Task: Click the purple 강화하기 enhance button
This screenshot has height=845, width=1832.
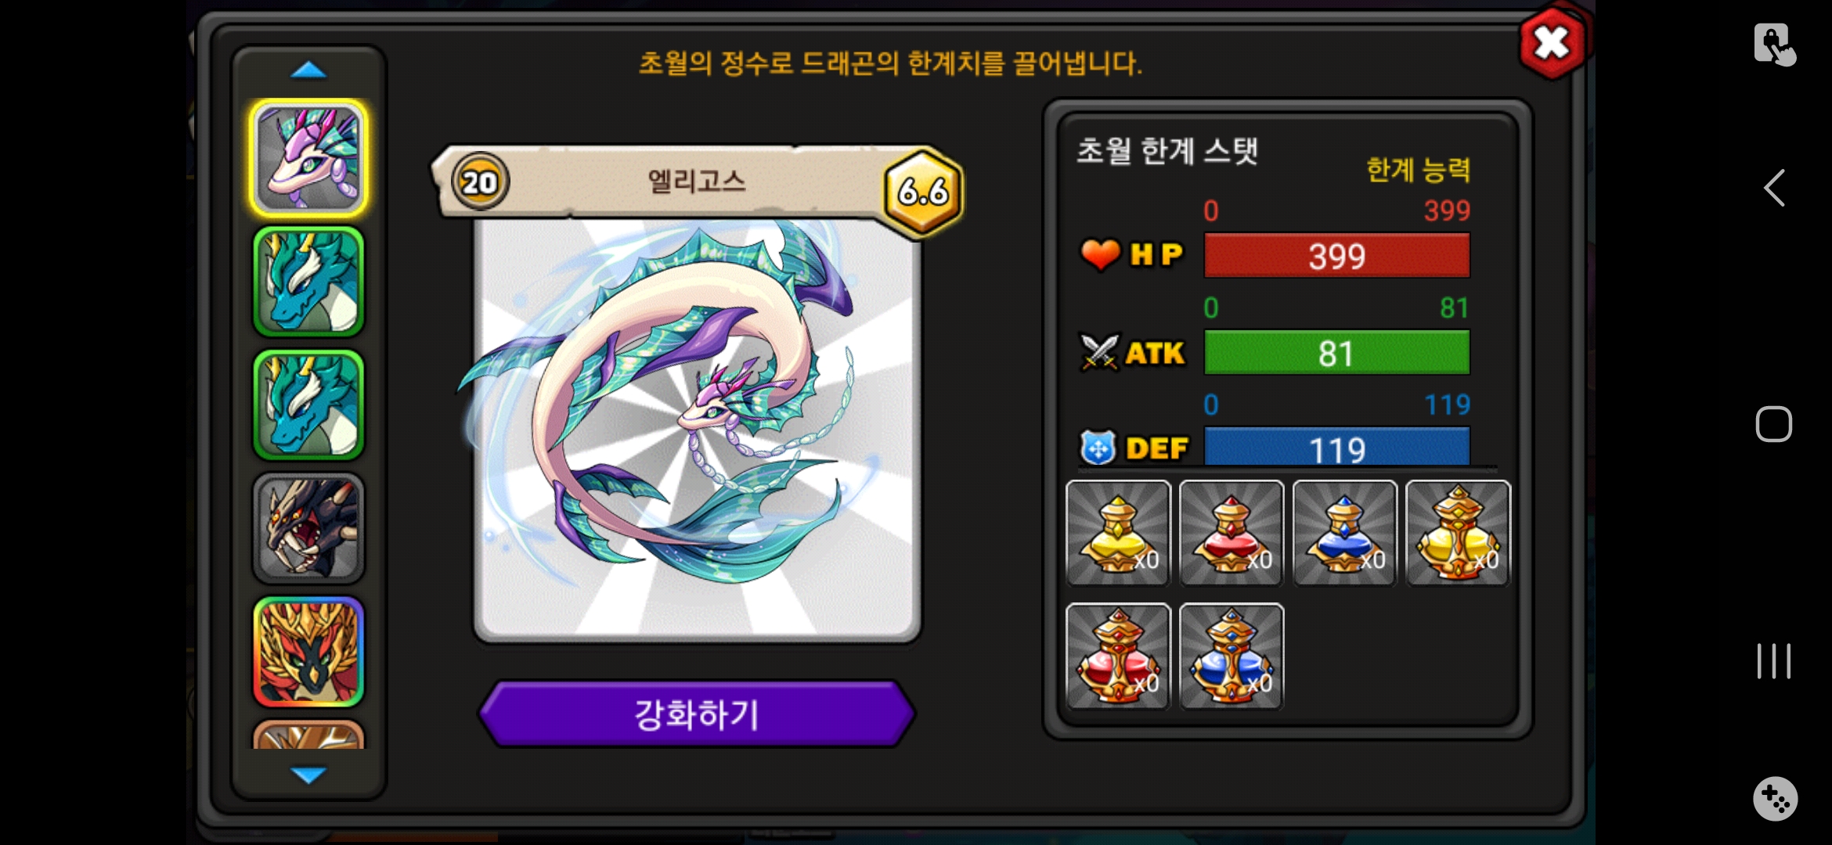Action: click(x=697, y=714)
